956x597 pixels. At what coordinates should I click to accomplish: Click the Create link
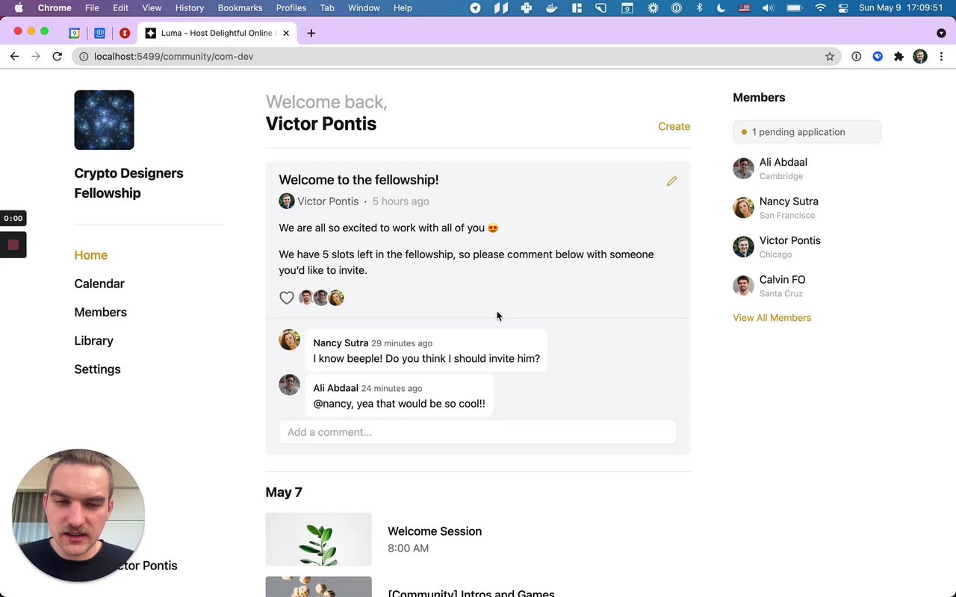[x=674, y=127]
